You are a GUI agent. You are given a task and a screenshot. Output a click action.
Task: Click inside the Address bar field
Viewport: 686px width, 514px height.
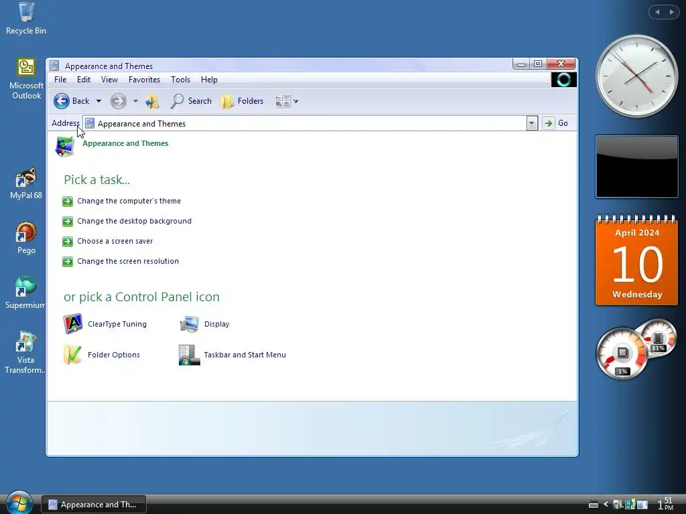pyautogui.click(x=305, y=123)
